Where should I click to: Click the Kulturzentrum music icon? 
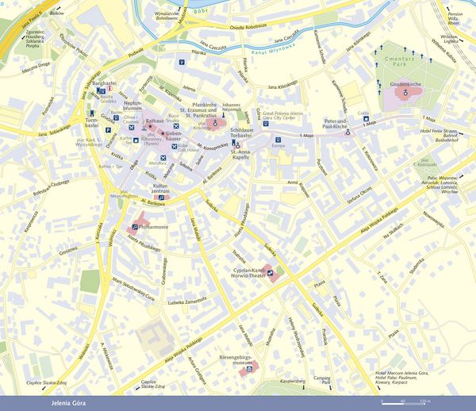(x=162, y=198)
